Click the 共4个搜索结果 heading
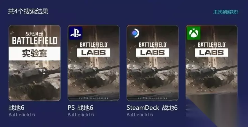 pyautogui.click(x=28, y=11)
